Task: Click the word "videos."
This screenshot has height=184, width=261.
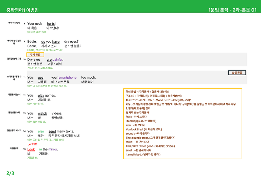Action: pos(57,113)
